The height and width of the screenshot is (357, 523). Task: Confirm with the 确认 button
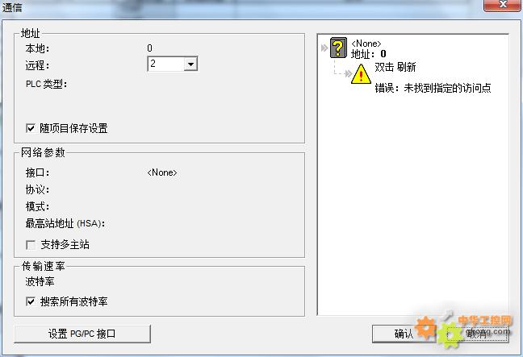404,334
